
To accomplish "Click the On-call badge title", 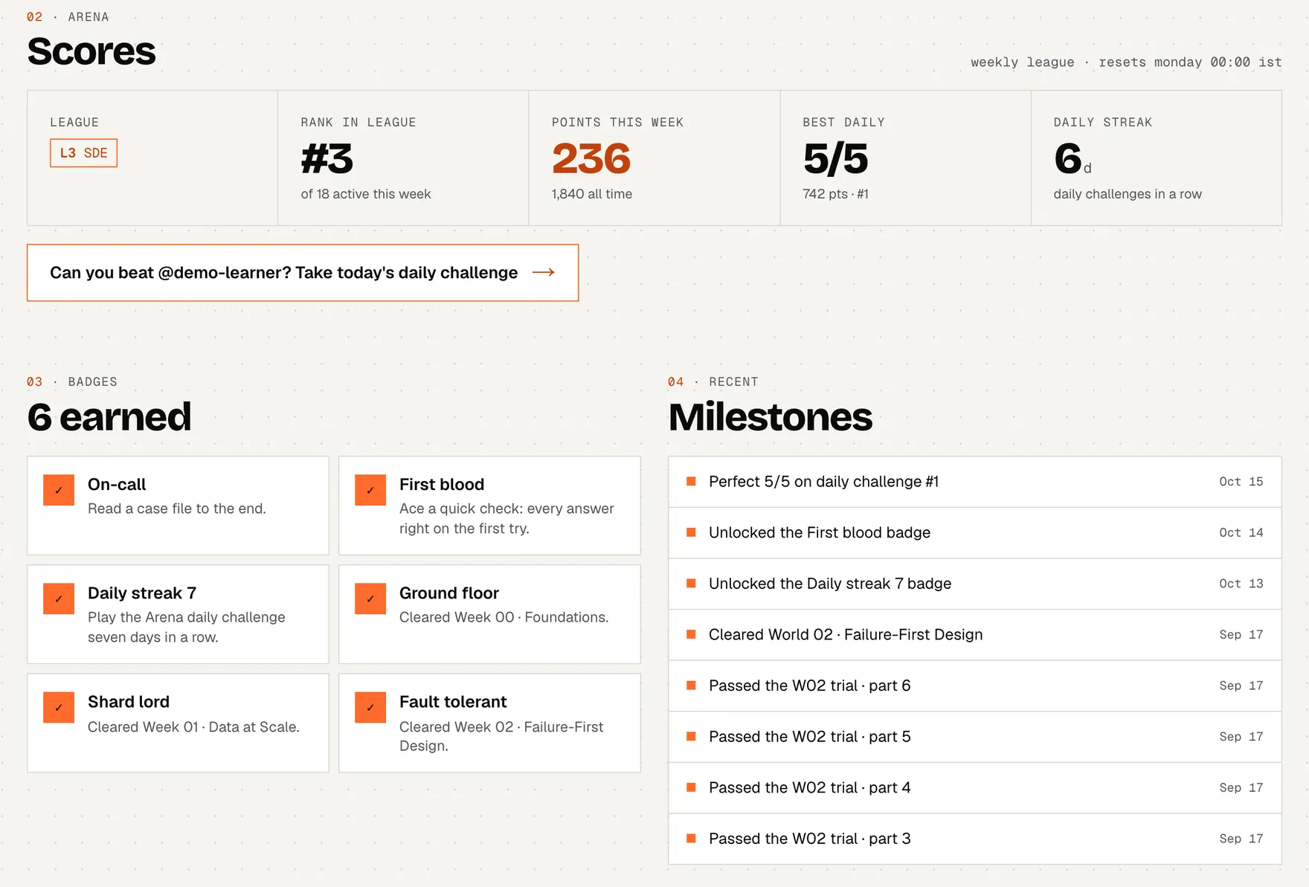I will tap(117, 484).
